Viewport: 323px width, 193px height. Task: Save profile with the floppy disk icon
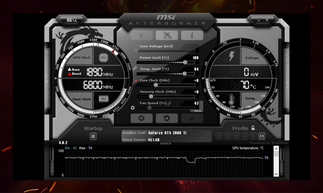click(262, 136)
